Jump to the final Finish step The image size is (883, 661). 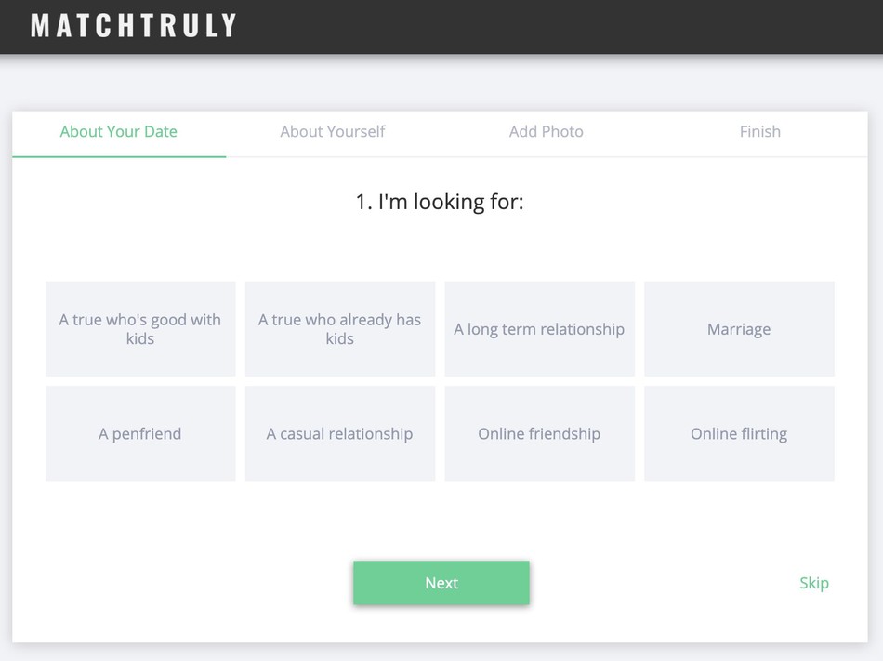tap(760, 132)
